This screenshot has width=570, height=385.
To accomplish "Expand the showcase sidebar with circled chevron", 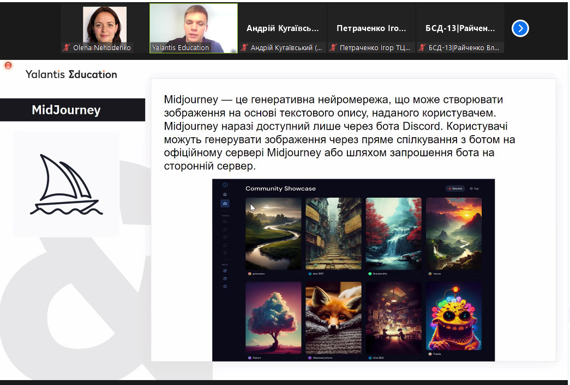I will click(225, 185).
